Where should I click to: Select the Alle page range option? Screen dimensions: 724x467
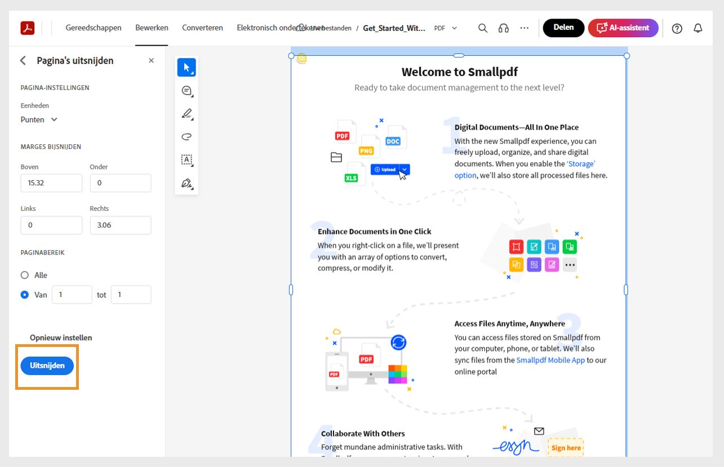(24, 275)
